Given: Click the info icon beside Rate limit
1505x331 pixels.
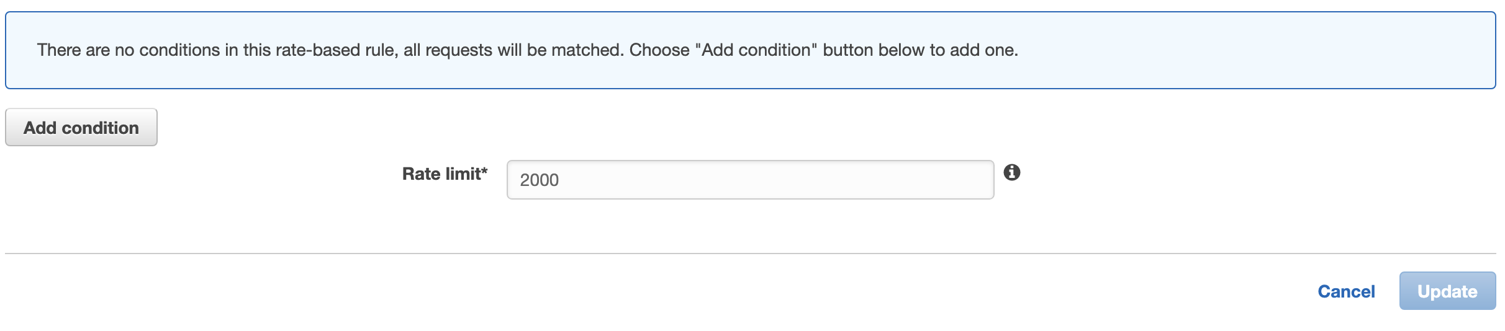Looking at the screenshot, I should tap(1011, 172).
